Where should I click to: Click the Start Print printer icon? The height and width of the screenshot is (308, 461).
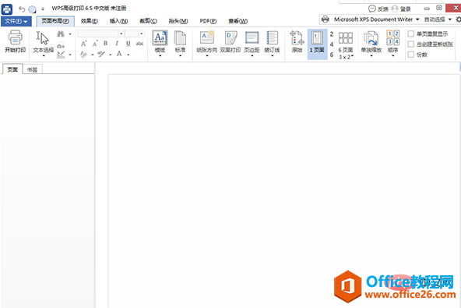15,37
